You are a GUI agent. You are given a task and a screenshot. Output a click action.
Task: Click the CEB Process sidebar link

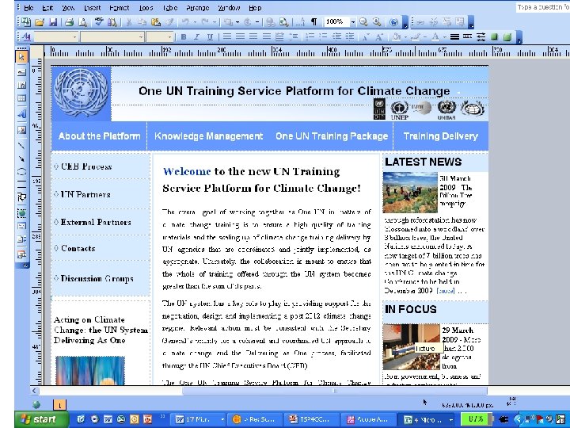(86, 166)
